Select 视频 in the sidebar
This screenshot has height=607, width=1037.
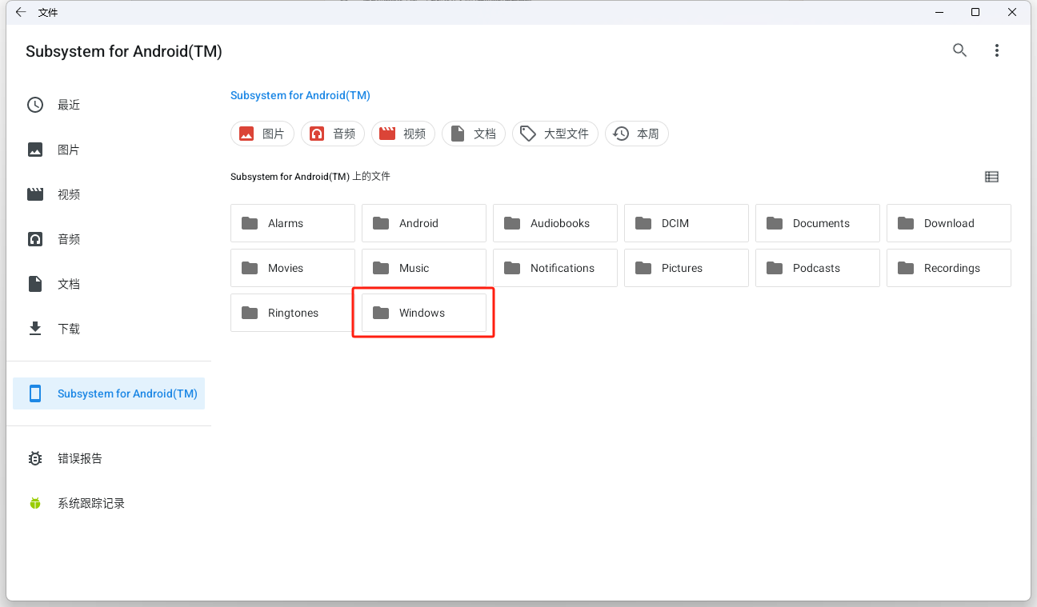[109, 194]
